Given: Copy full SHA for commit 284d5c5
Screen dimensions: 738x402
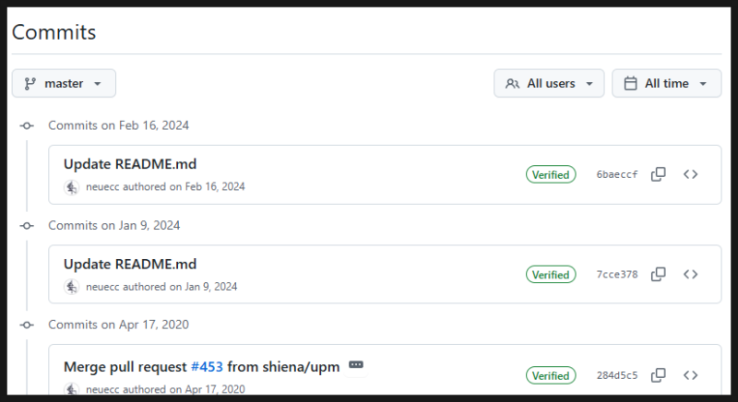Looking at the screenshot, I should 659,375.
